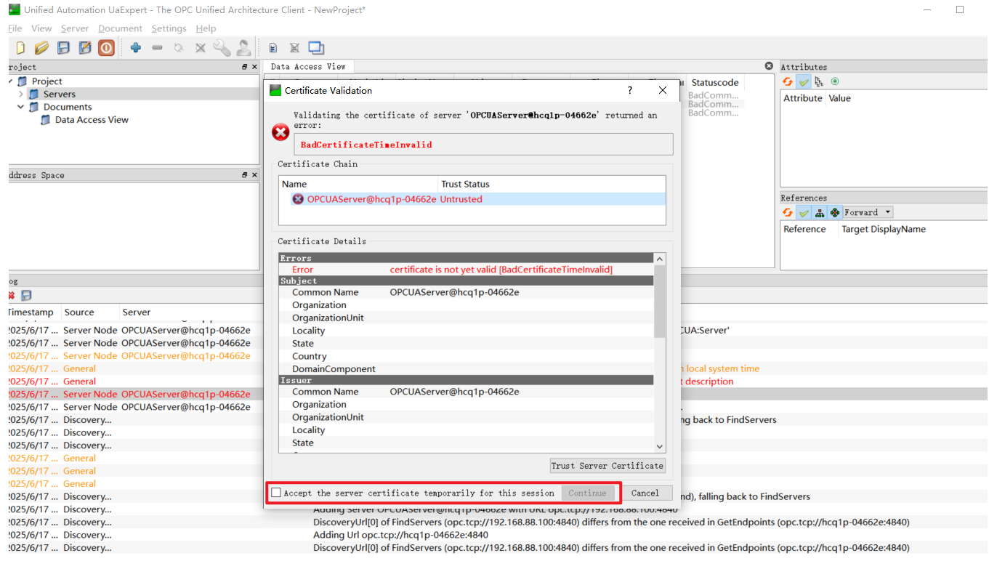Toggle the checkmark button in Attributes toolbar

(804, 81)
